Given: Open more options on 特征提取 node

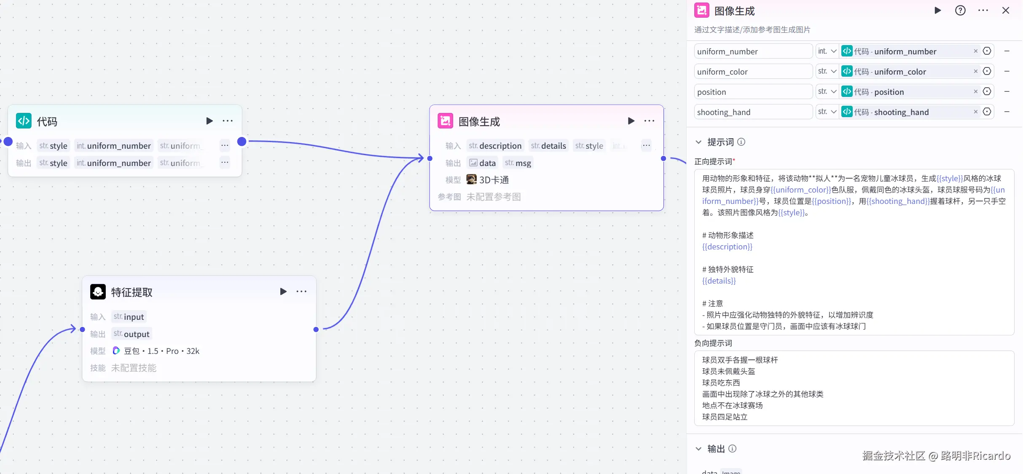Looking at the screenshot, I should pyautogui.click(x=301, y=292).
